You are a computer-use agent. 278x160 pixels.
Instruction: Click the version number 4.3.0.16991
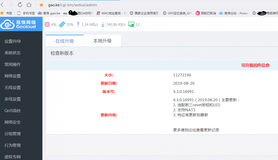(x=183, y=92)
